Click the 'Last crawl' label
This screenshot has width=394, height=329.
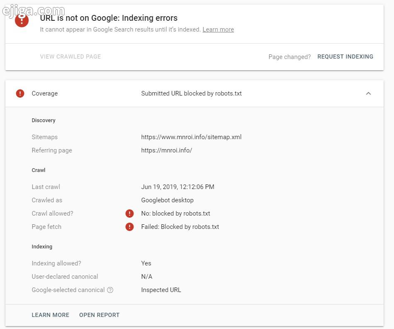[x=46, y=187]
